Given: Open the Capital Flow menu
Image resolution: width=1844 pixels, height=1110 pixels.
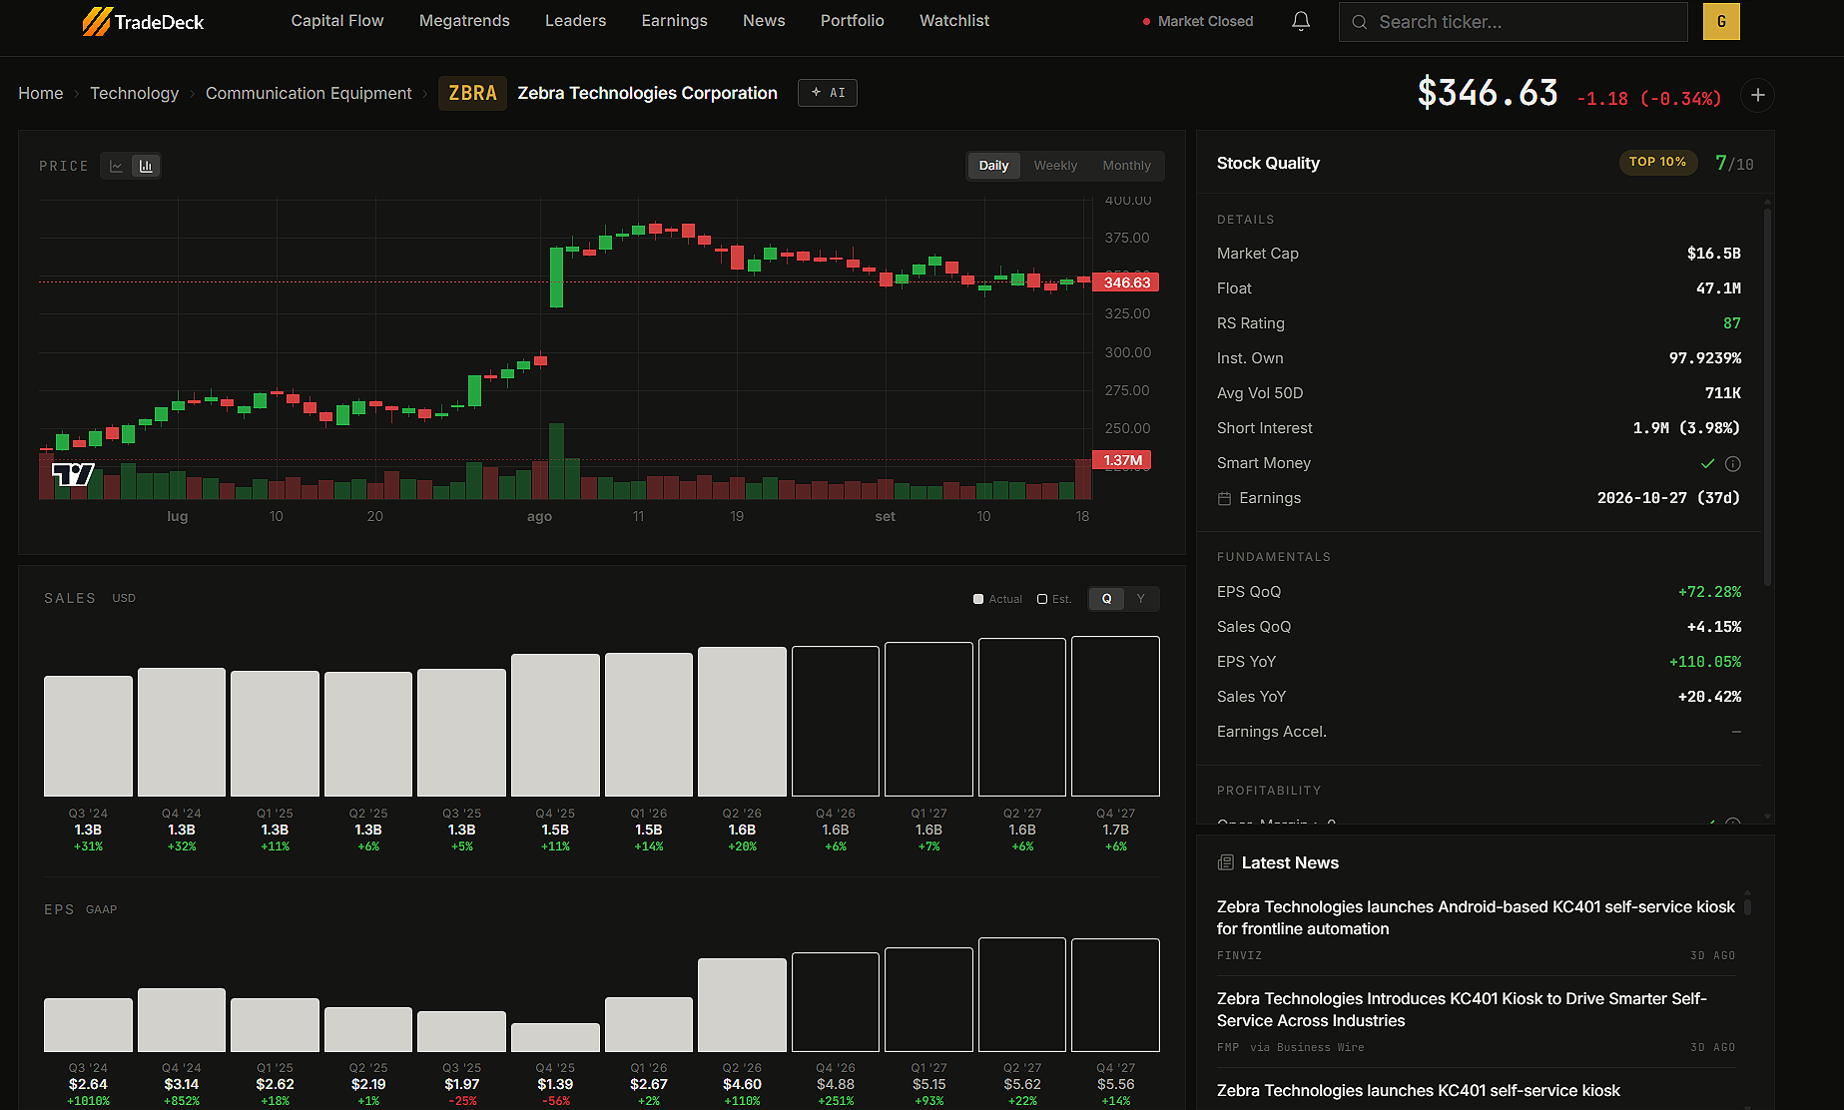Looking at the screenshot, I should (x=337, y=21).
